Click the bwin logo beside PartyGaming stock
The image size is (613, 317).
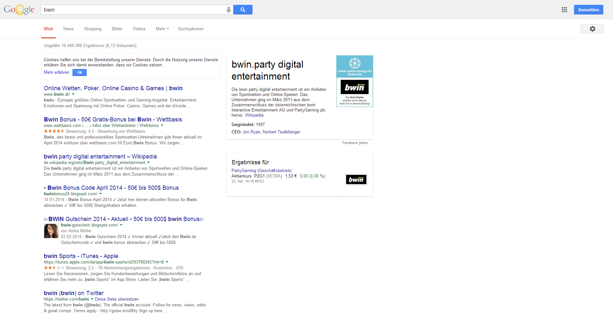point(356,179)
